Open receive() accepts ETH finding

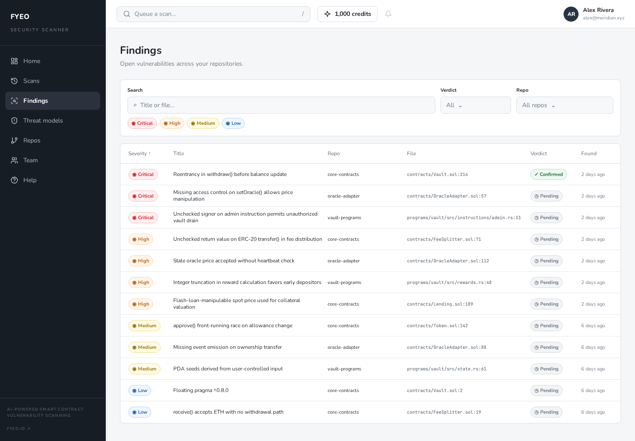tap(228, 412)
